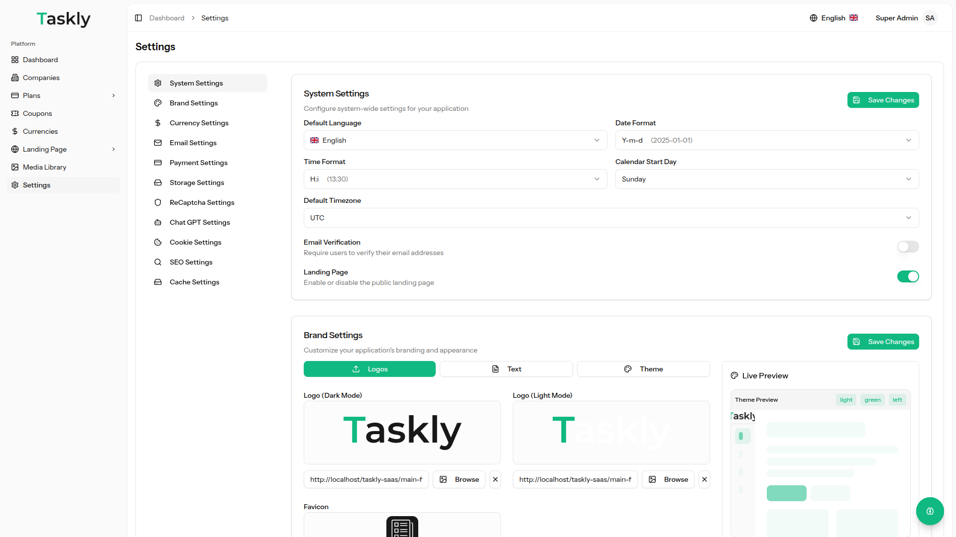Viewport: 956px width, 537px height.
Task: Click the dark mode logo URL field
Action: [366, 479]
